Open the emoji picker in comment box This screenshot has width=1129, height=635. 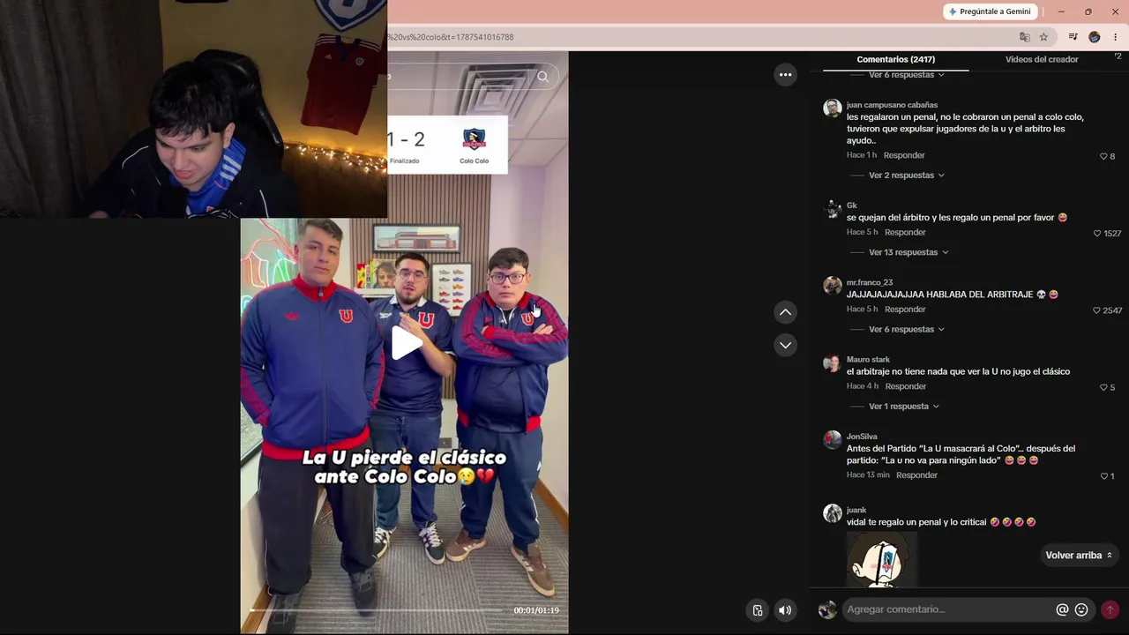click(1081, 609)
